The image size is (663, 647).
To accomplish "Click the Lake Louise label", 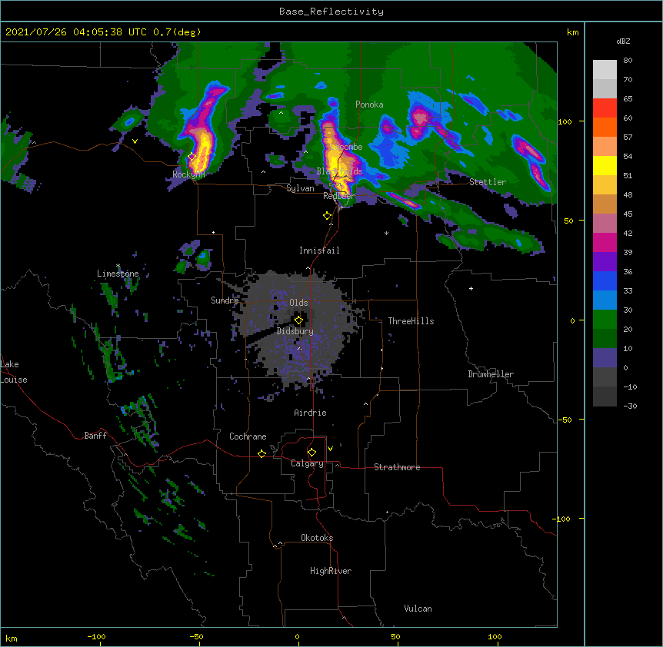I will (12, 372).
